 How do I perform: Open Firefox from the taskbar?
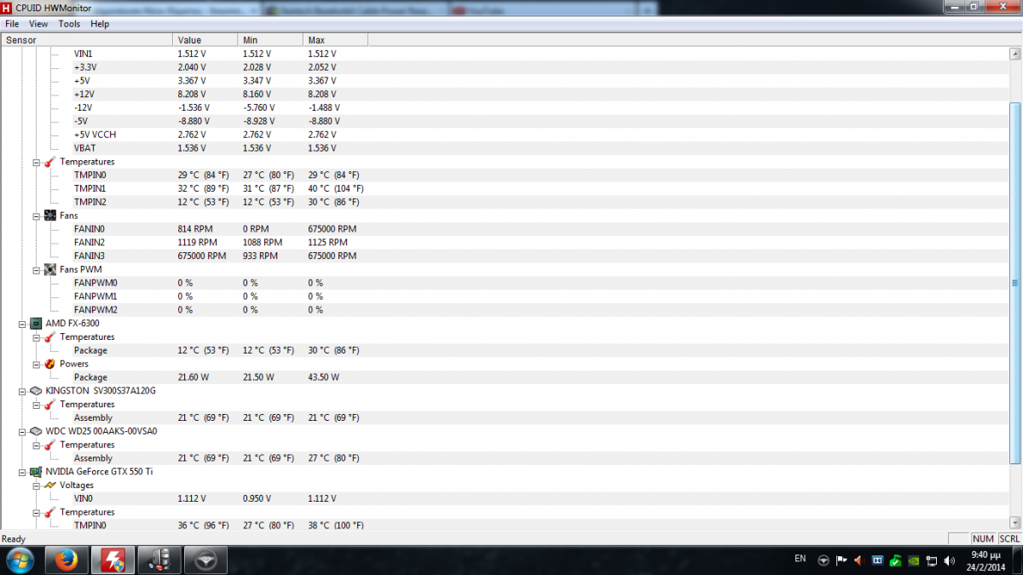point(66,560)
